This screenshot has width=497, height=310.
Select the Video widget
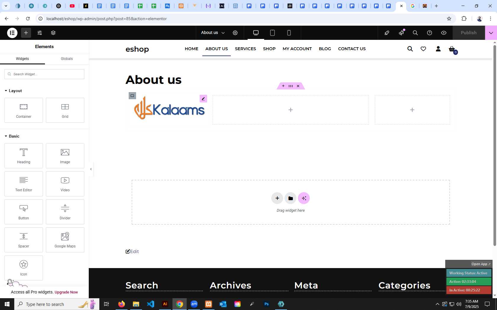point(65,184)
